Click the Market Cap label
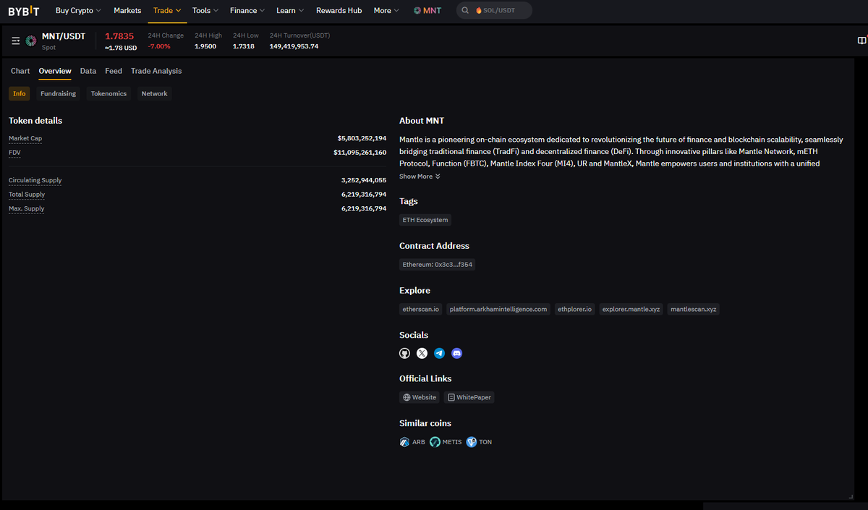 point(25,138)
